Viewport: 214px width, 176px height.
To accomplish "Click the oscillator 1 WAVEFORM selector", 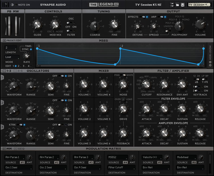I will pyautogui.click(x=14, y=87).
